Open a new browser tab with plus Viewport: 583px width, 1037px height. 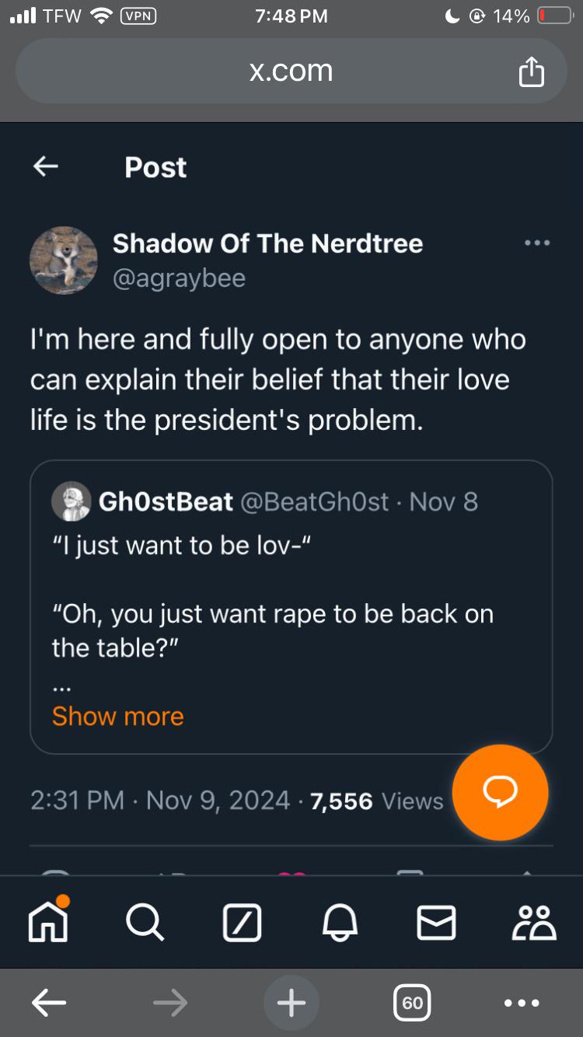[x=291, y=1003]
